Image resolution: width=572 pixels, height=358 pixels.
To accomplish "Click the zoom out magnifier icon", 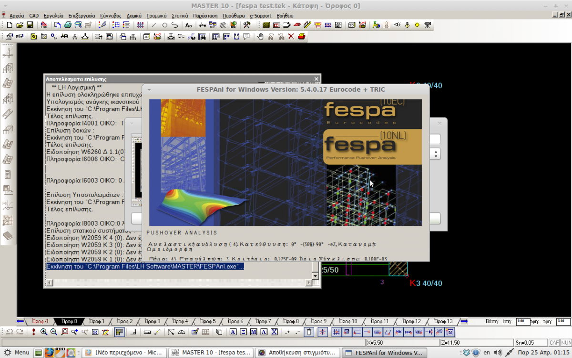I will (54, 332).
